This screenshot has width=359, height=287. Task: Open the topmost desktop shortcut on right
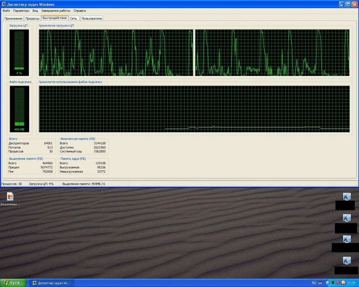click(347, 197)
